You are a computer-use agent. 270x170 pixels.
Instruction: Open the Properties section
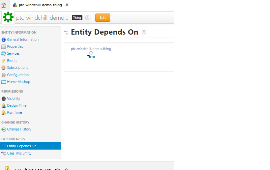(15, 46)
